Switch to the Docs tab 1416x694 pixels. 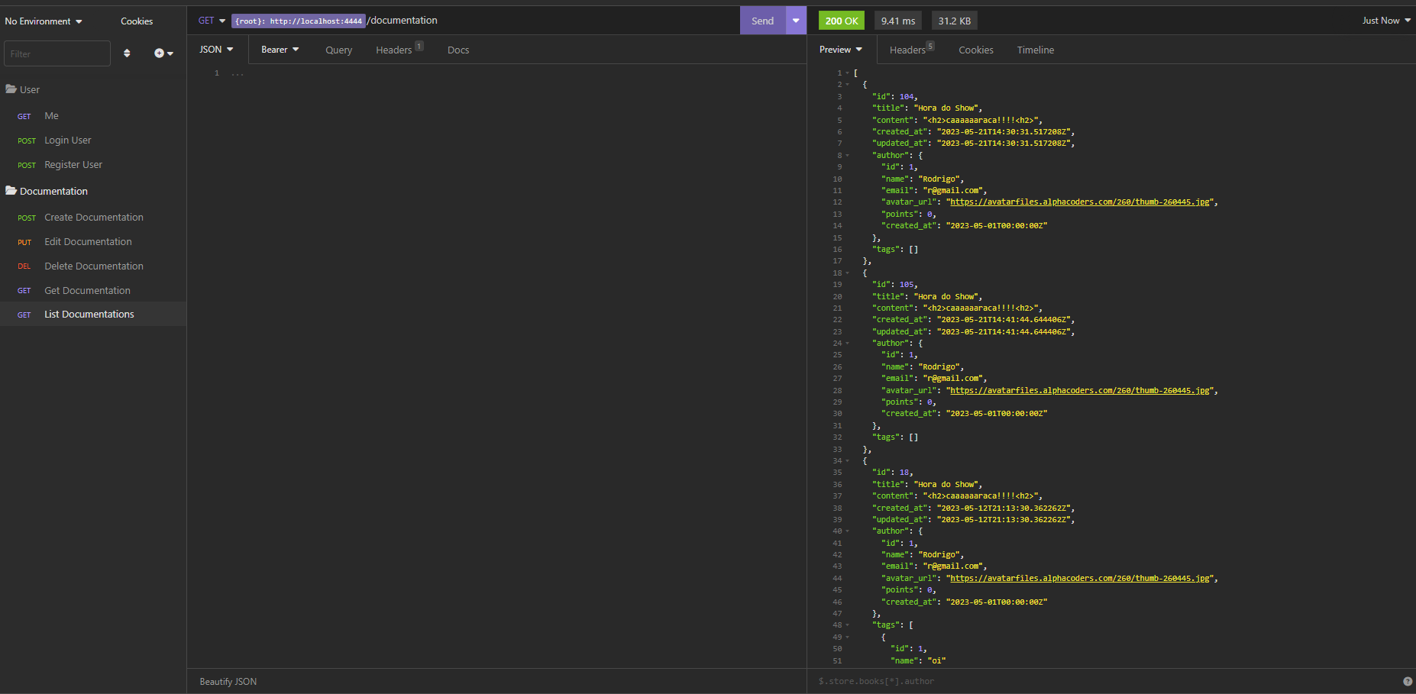457,50
